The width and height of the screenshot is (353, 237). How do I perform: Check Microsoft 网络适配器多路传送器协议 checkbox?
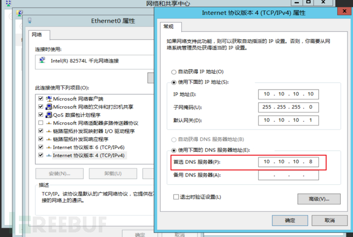point(41,123)
